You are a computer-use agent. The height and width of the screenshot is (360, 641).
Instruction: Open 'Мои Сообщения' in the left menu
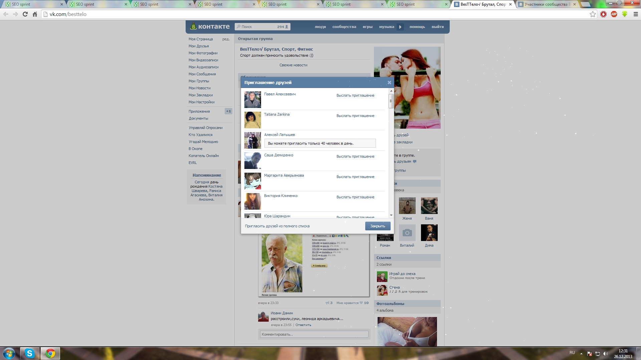tap(202, 74)
